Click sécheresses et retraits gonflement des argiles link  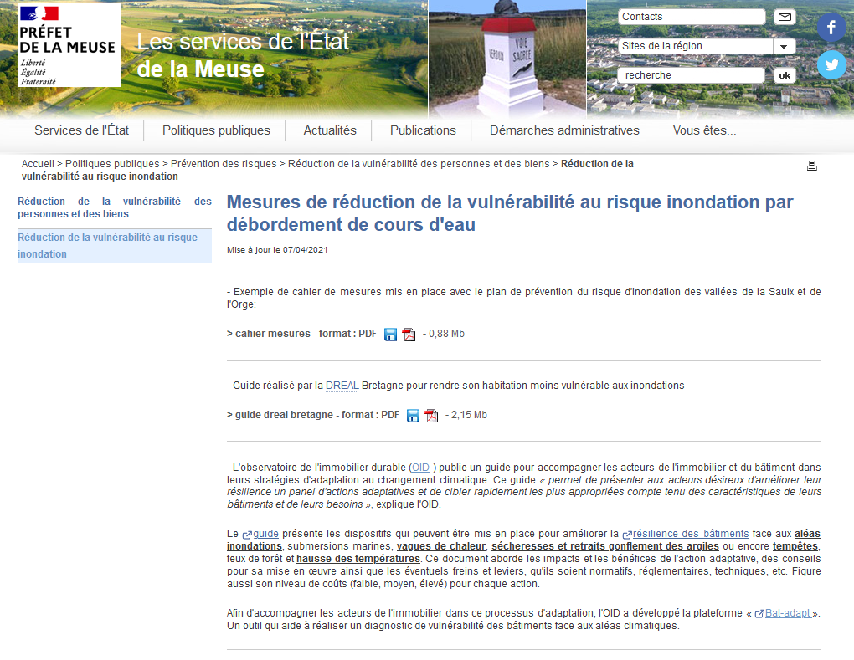click(x=605, y=546)
